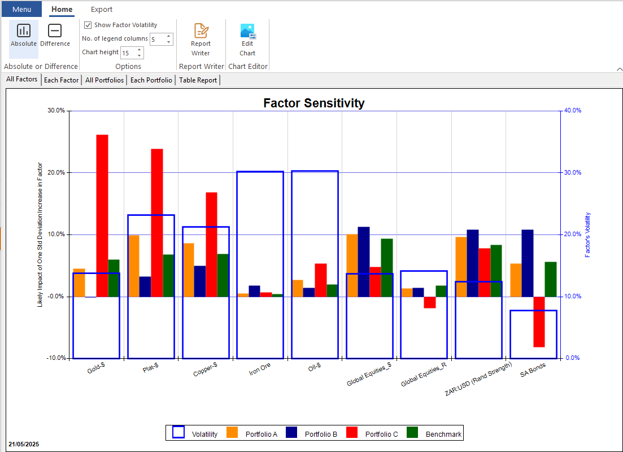Click the Factor Sensitivity chart title
623x452 pixels.
click(314, 103)
